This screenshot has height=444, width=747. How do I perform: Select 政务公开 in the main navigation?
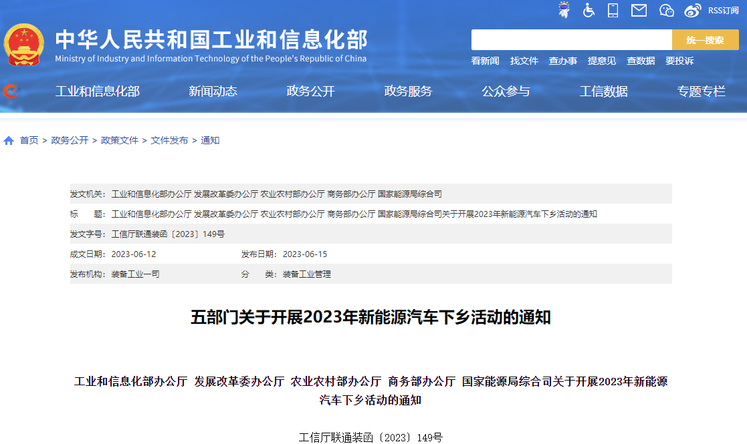click(310, 91)
